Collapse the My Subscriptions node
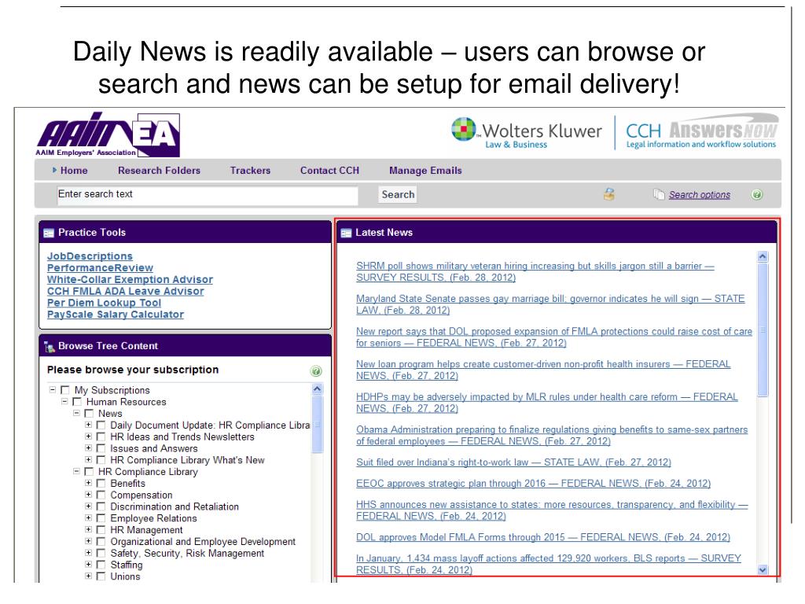The height and width of the screenshot is (604, 805). tap(53, 389)
